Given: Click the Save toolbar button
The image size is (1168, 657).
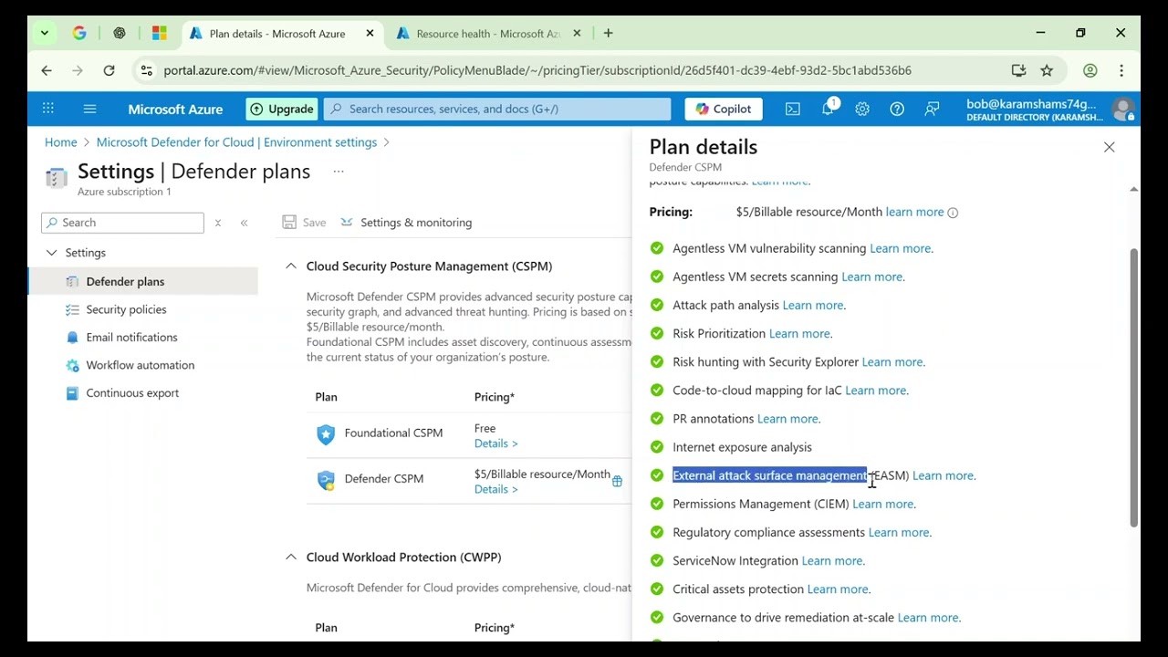Looking at the screenshot, I should pos(304,222).
